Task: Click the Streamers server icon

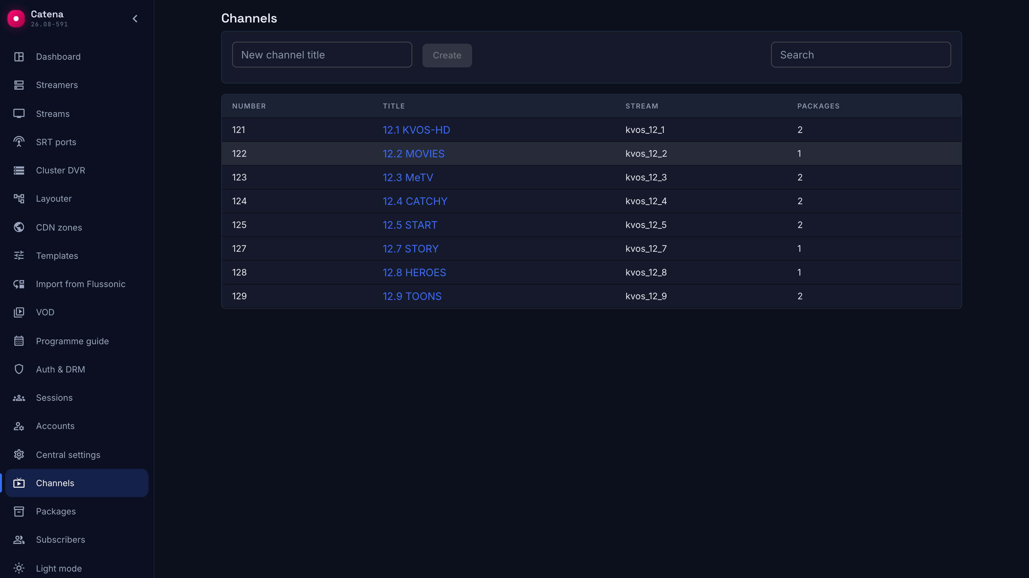Action: click(19, 85)
